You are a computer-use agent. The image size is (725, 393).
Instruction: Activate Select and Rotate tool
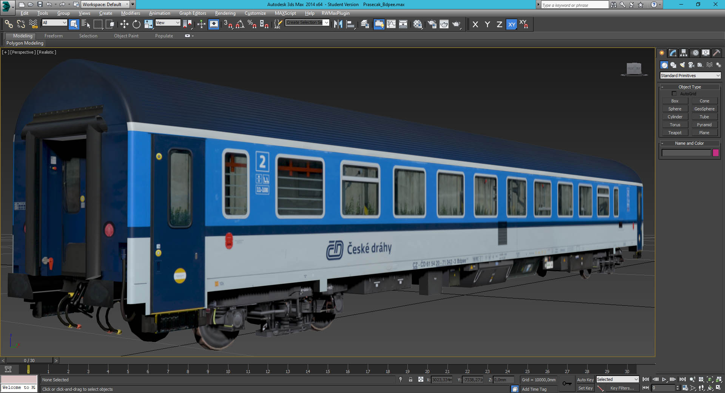(136, 24)
